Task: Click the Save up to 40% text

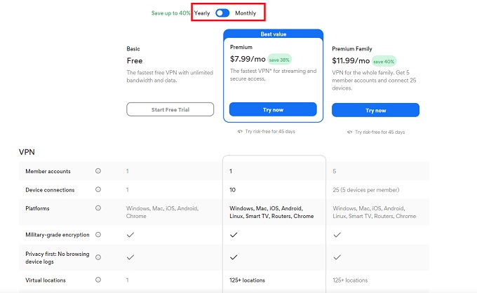Action: pyautogui.click(x=170, y=13)
